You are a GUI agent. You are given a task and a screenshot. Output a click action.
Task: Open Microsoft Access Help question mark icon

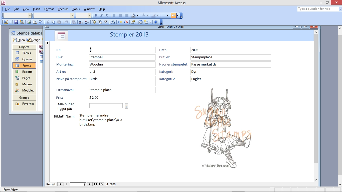[156, 22]
